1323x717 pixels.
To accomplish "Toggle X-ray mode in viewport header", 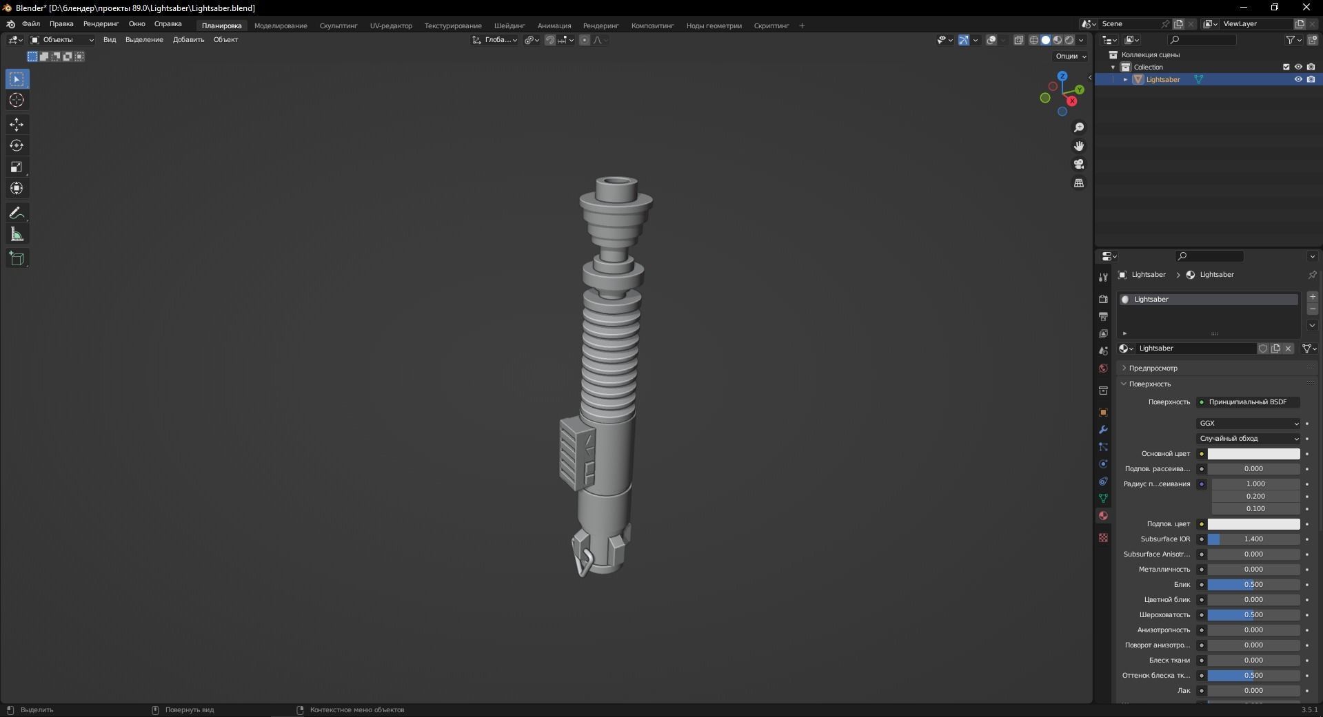I will (1019, 40).
